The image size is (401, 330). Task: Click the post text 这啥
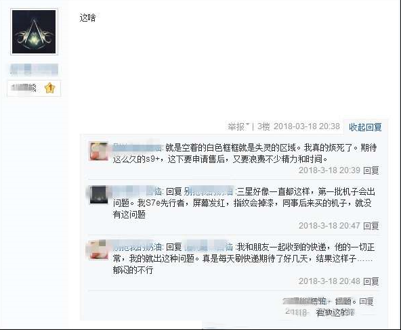click(x=88, y=18)
